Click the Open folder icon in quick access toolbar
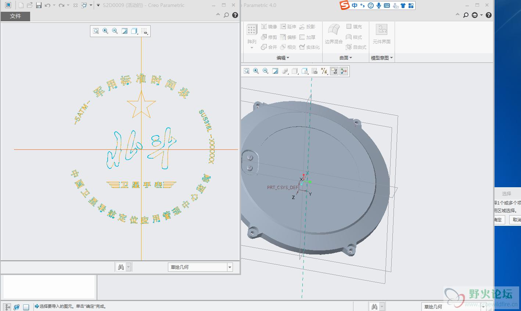 [x=30, y=5]
